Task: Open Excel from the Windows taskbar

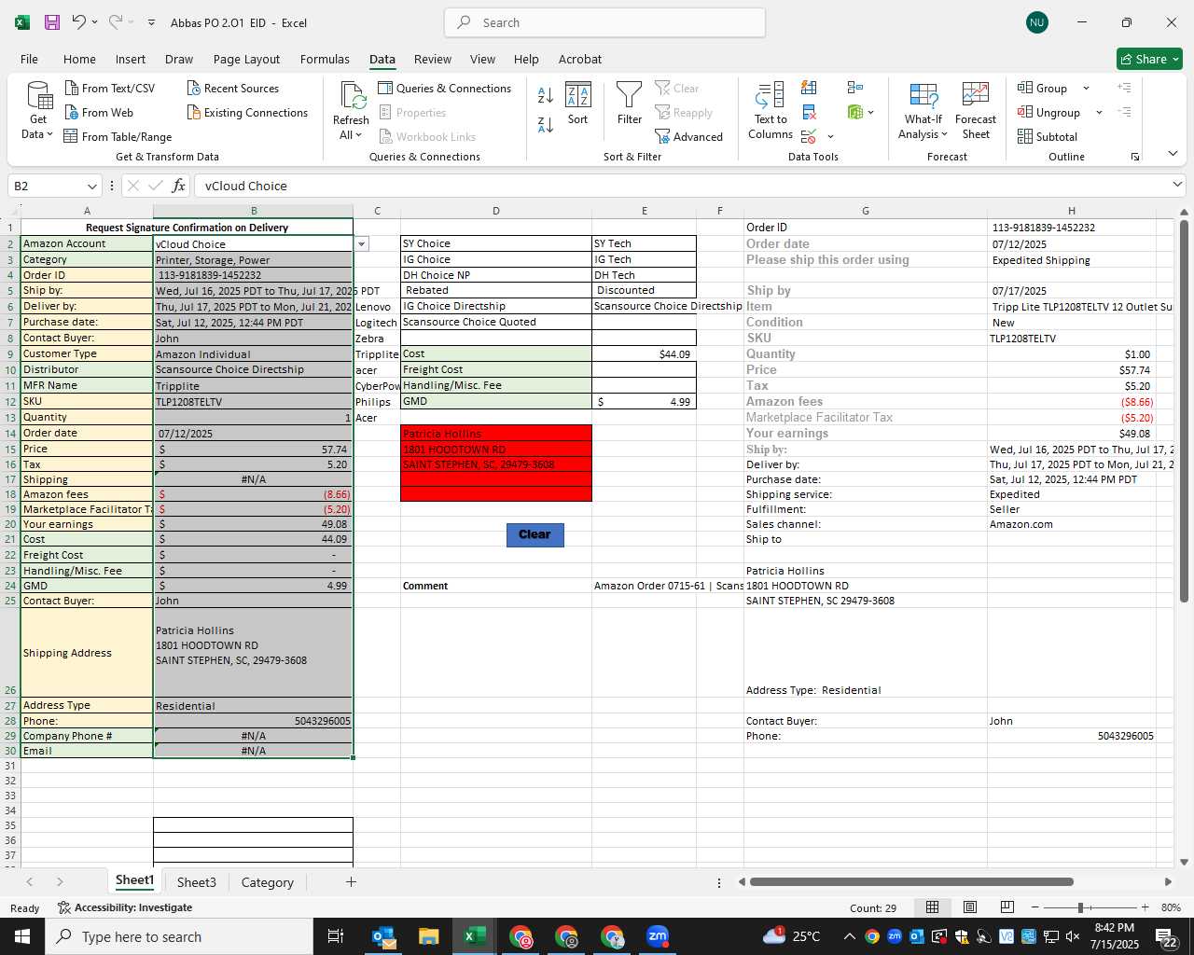Action: pyautogui.click(x=475, y=936)
